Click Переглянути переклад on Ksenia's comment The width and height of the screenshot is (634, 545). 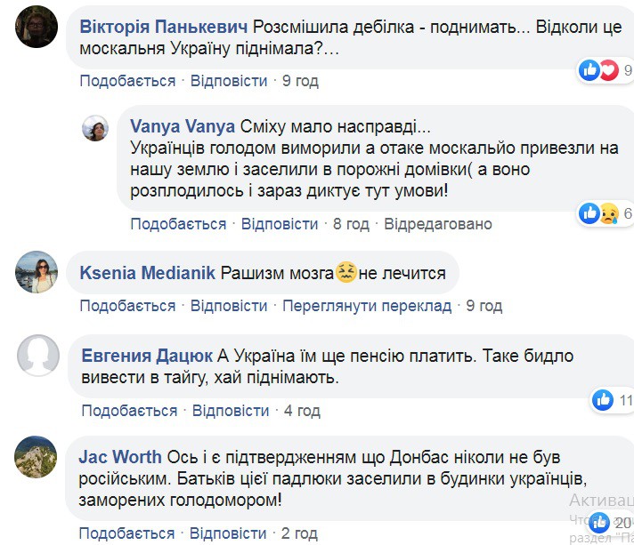(x=367, y=306)
